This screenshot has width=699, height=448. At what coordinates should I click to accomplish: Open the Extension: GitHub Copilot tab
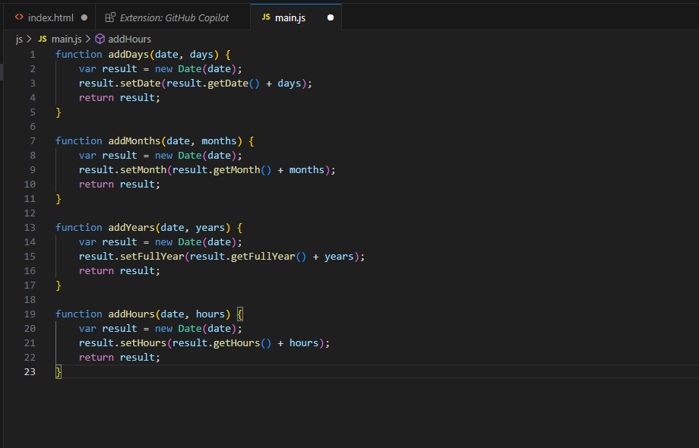pos(174,17)
